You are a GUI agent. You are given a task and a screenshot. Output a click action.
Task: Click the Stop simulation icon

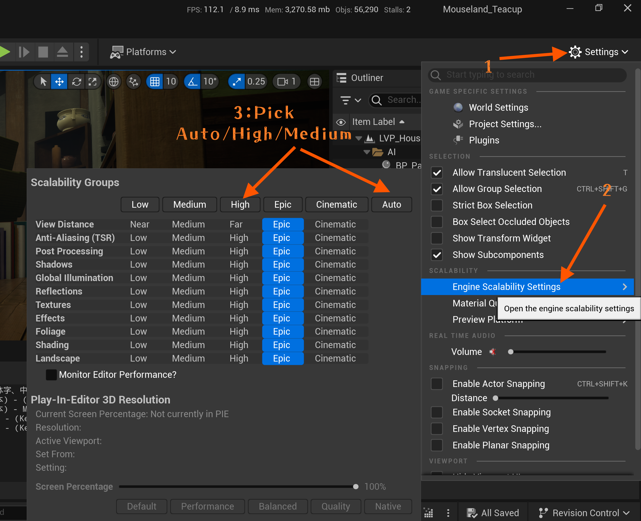pyautogui.click(x=43, y=52)
